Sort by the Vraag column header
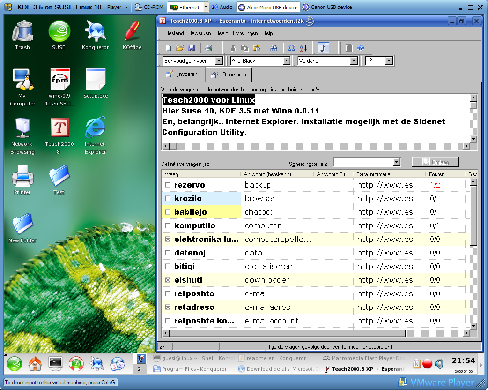Screen dimensions: 488x390 [201, 174]
